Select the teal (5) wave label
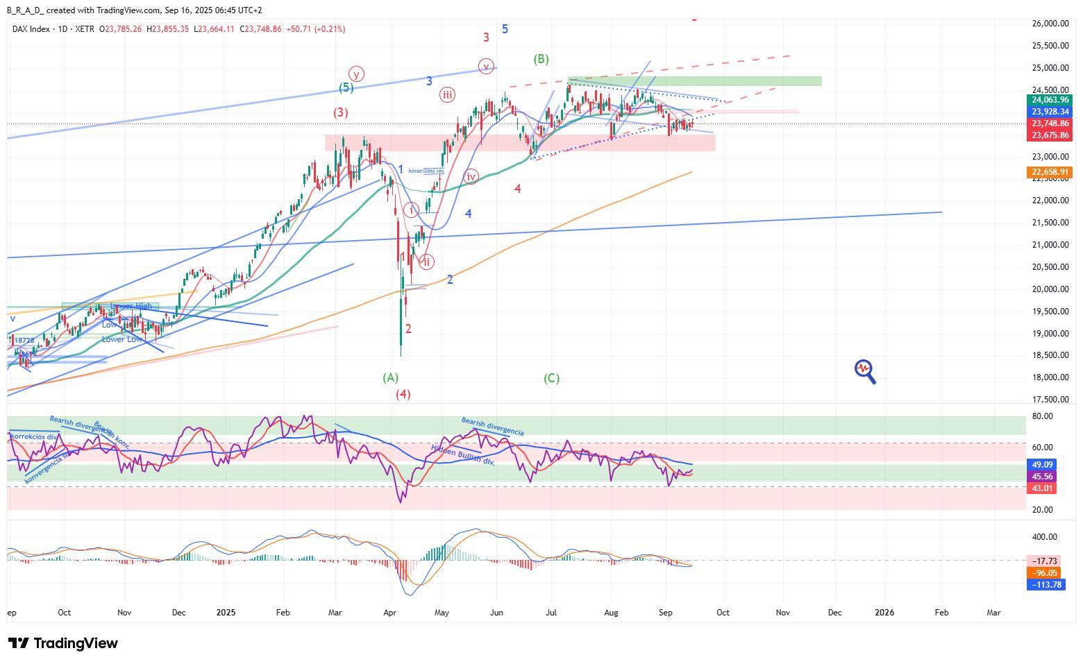This screenshot has height=664, width=1083. 346,87
